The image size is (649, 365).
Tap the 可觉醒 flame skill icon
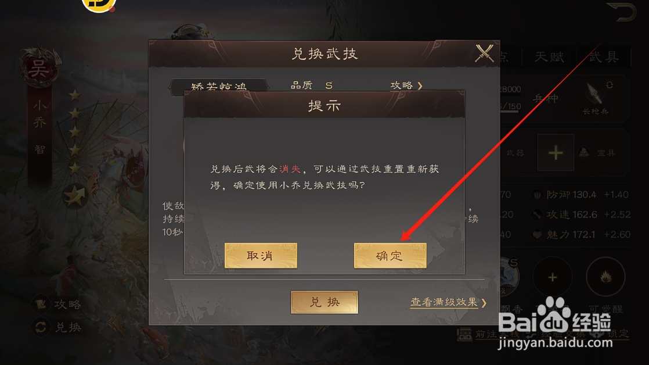pyautogui.click(x=606, y=277)
